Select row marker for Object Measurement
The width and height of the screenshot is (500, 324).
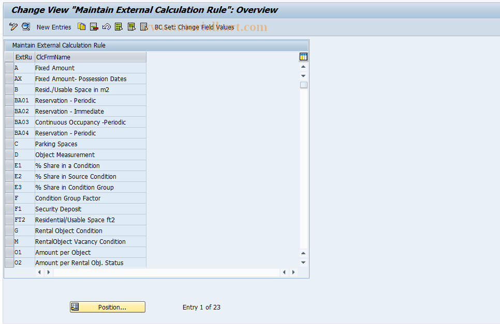coord(9,155)
